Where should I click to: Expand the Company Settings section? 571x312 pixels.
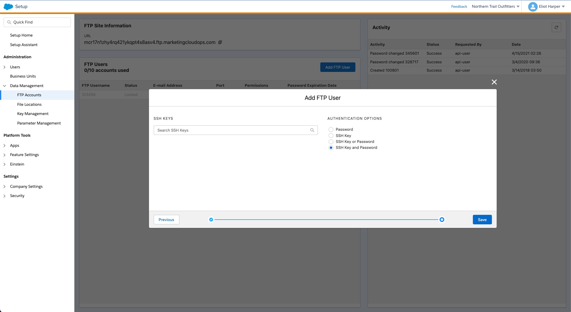[x=4, y=187]
